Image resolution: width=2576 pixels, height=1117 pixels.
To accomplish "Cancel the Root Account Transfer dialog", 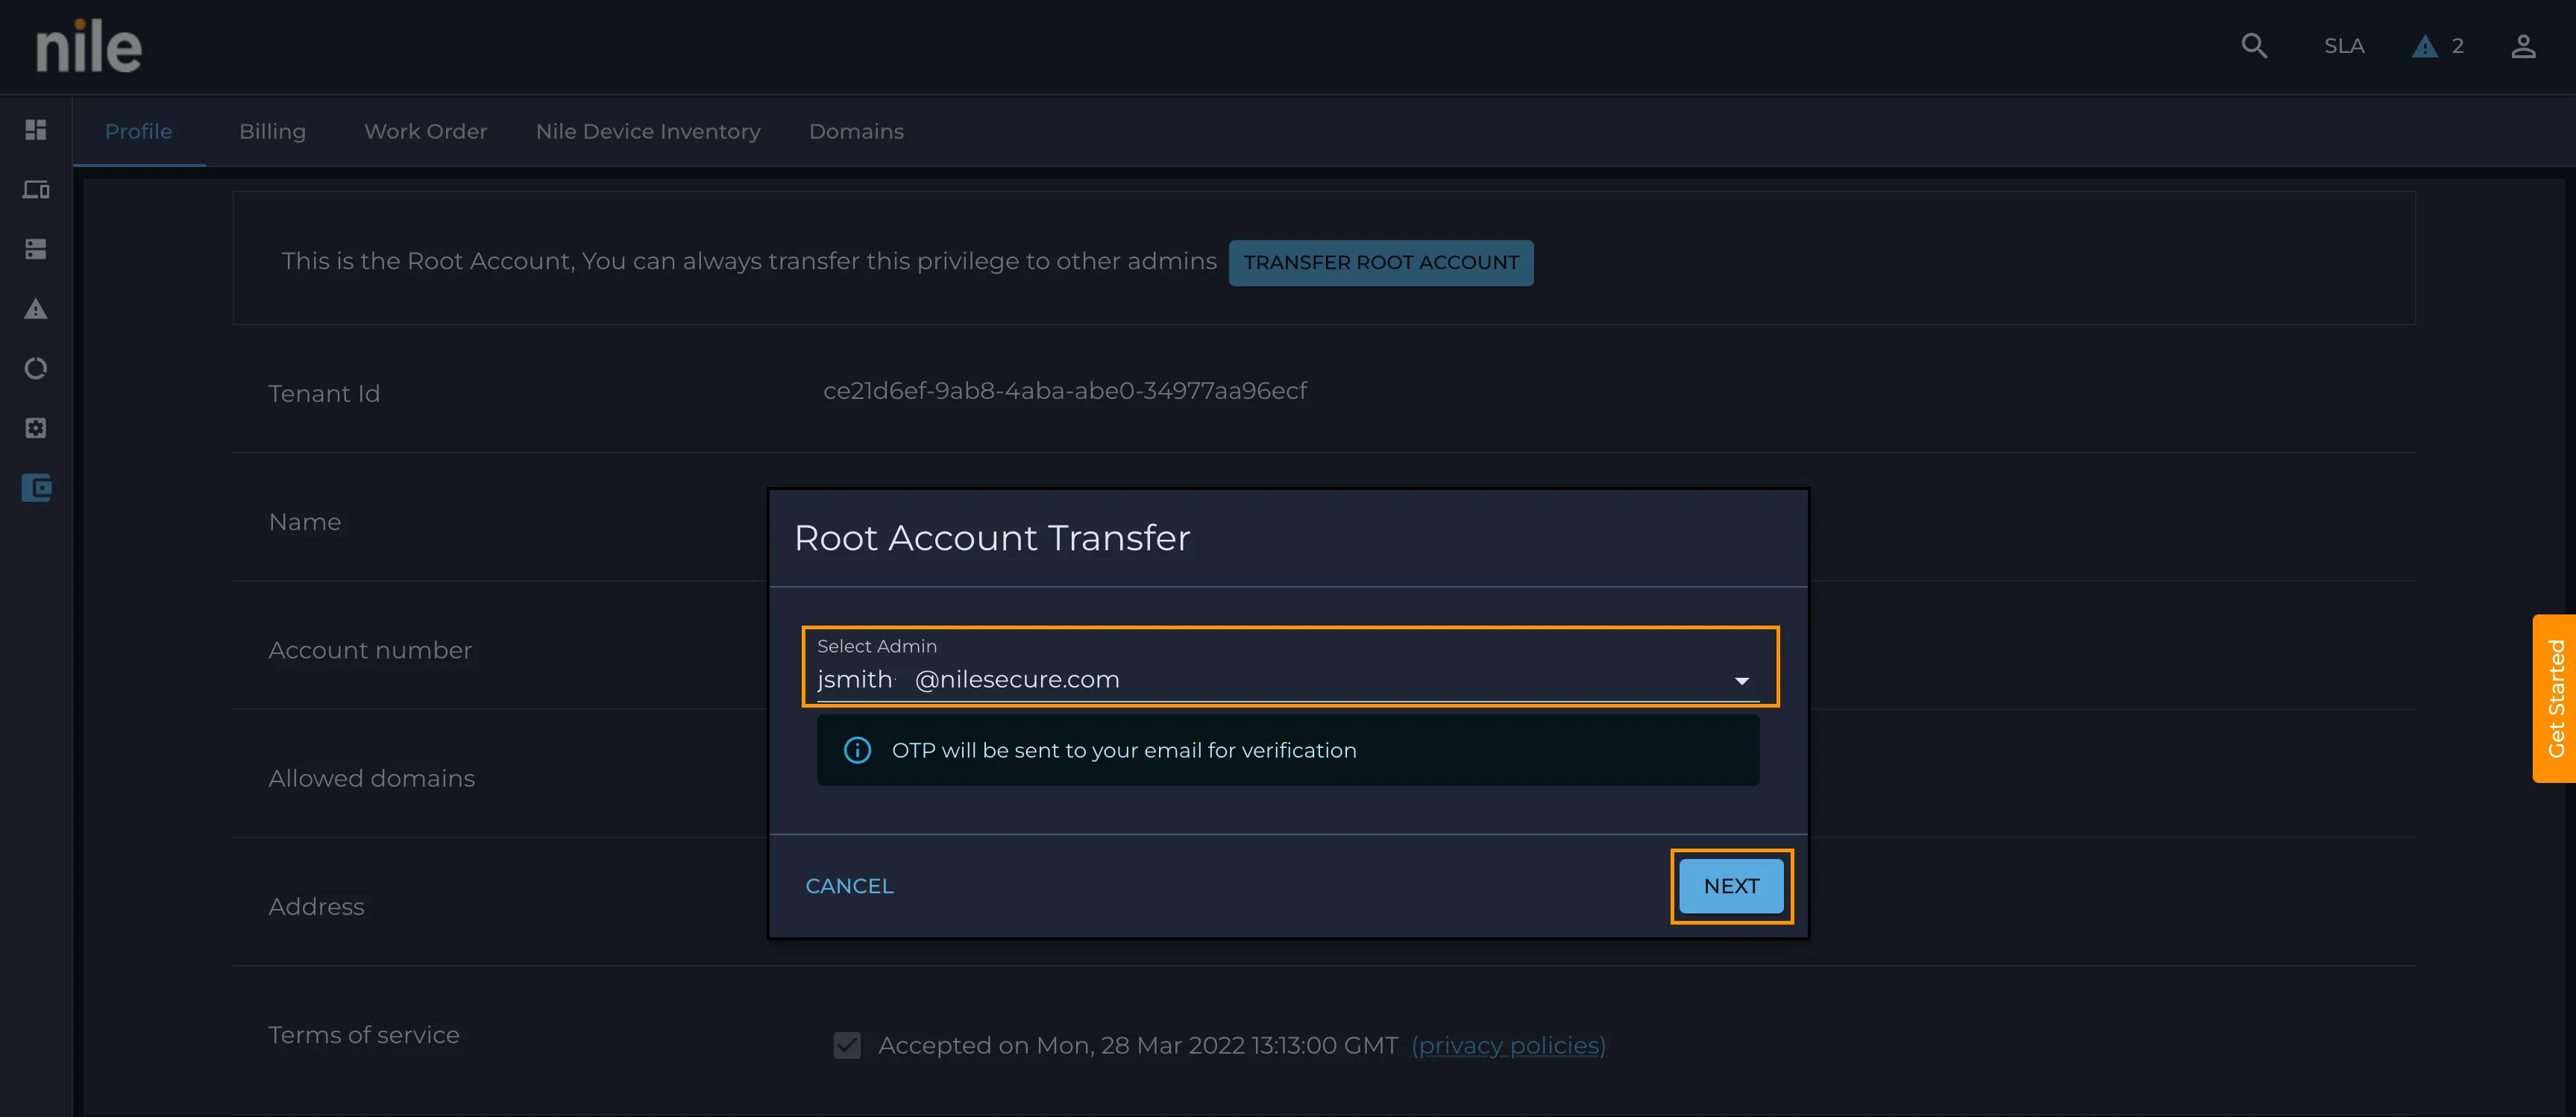I will pos(849,886).
